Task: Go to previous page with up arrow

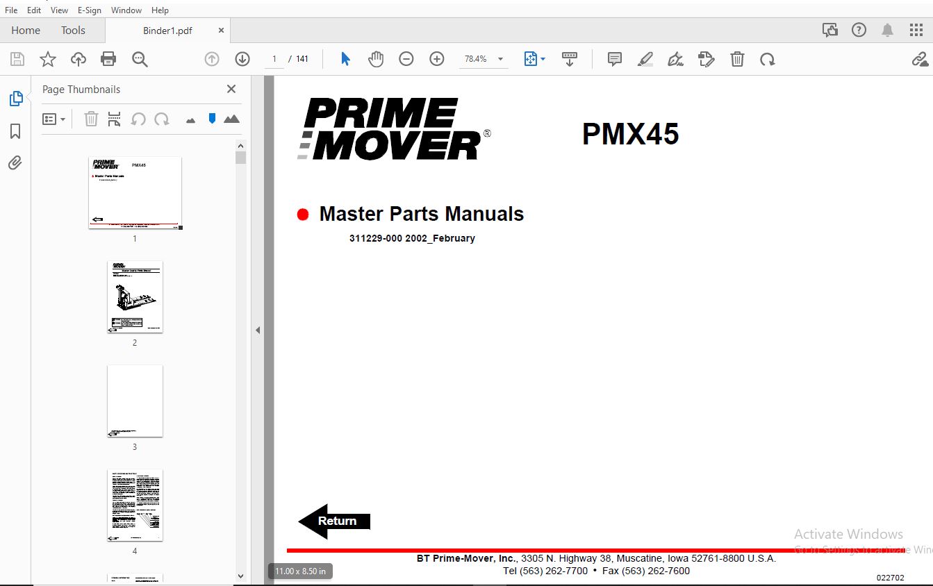Action: click(x=212, y=60)
